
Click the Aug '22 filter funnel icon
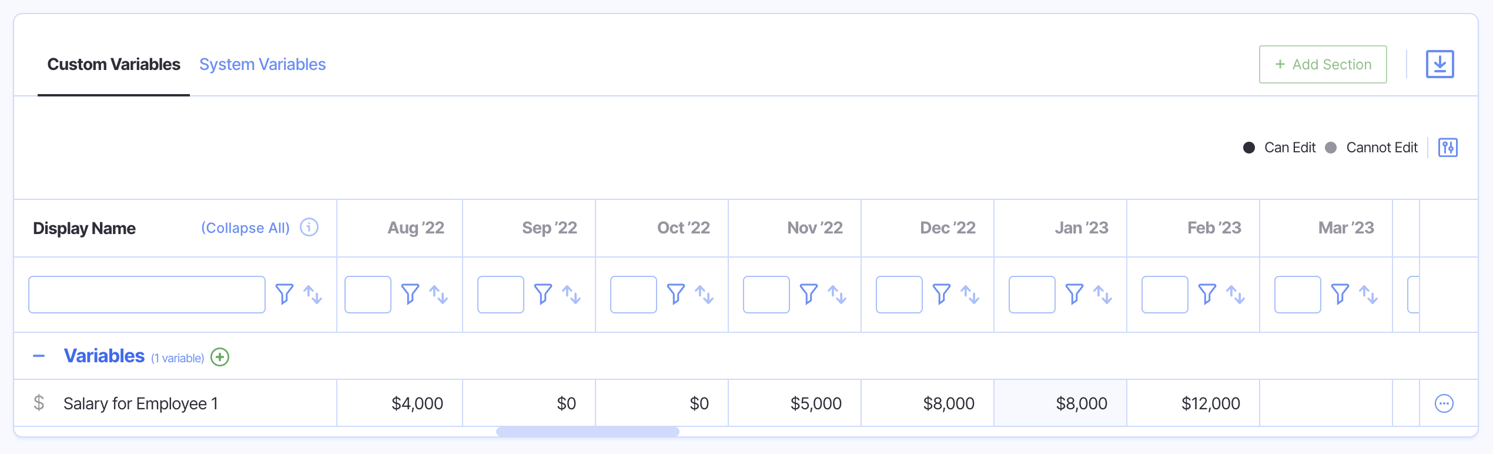pos(410,294)
